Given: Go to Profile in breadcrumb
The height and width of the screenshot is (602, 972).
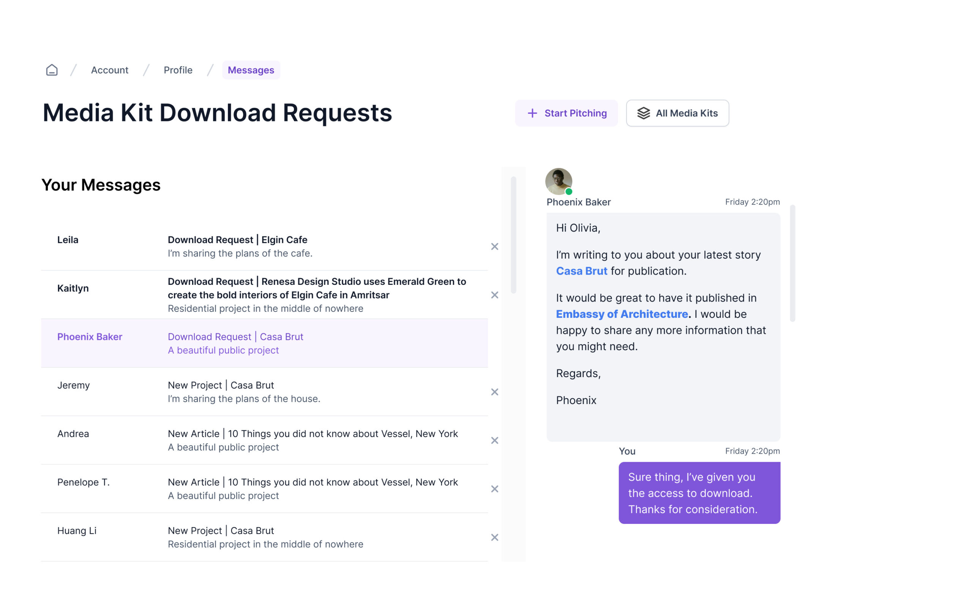Looking at the screenshot, I should (x=178, y=70).
